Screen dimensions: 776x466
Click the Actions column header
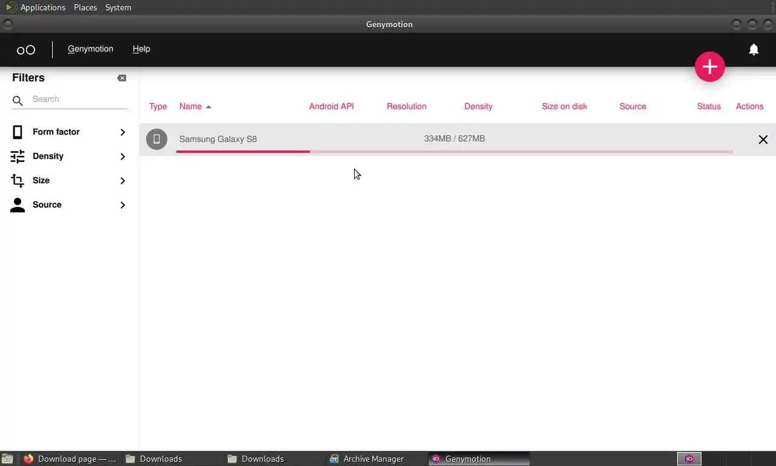[x=749, y=106]
